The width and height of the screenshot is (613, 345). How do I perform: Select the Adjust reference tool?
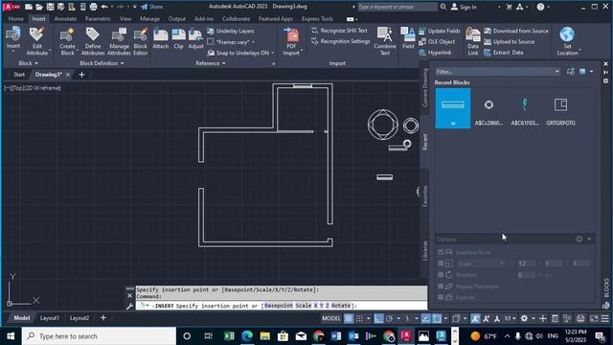195,38
